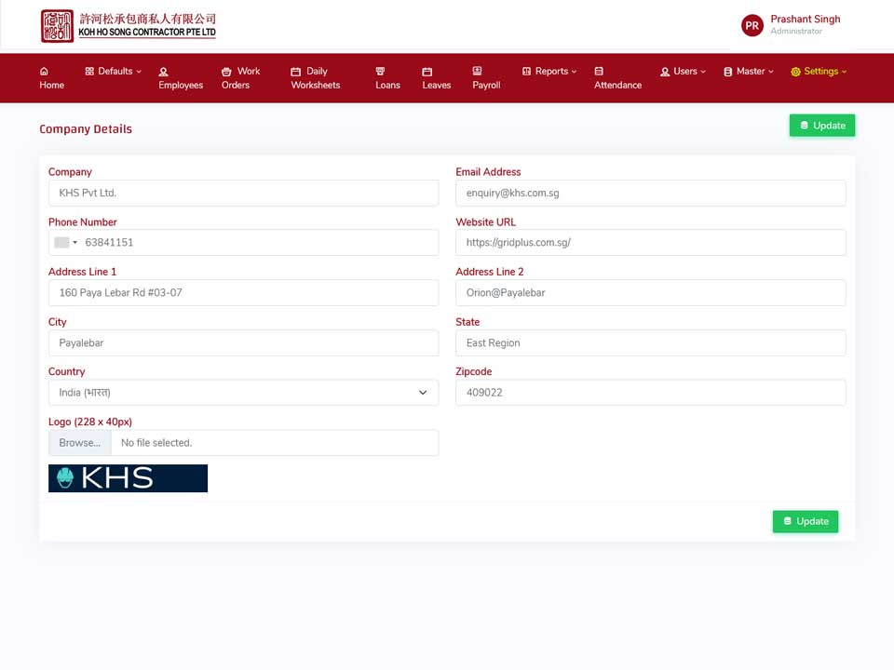Focus the Email Address field

click(x=651, y=194)
